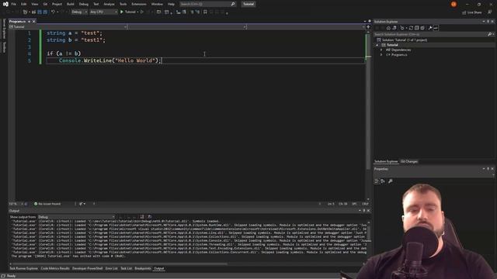Image resolution: width=497 pixels, height=279 pixels.
Task: Open the File menu
Action: pyautogui.click(x=14, y=4)
